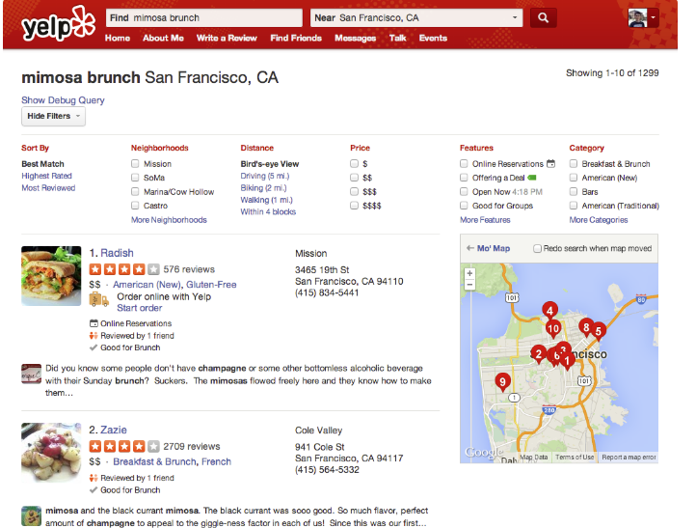The height and width of the screenshot is (528, 696).
Task: Sort results by Highest Rated
Action: click(46, 176)
